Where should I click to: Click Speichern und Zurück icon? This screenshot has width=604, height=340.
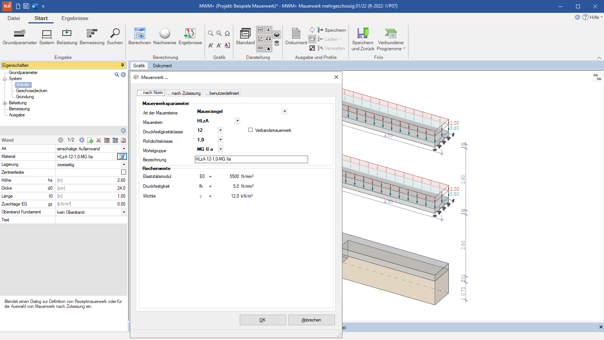[x=363, y=39]
